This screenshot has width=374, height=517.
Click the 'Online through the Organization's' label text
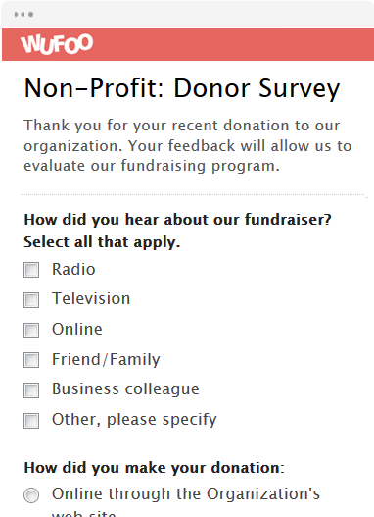[186, 493]
